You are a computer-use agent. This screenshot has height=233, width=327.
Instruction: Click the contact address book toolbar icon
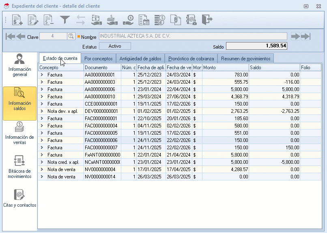click(x=191, y=19)
